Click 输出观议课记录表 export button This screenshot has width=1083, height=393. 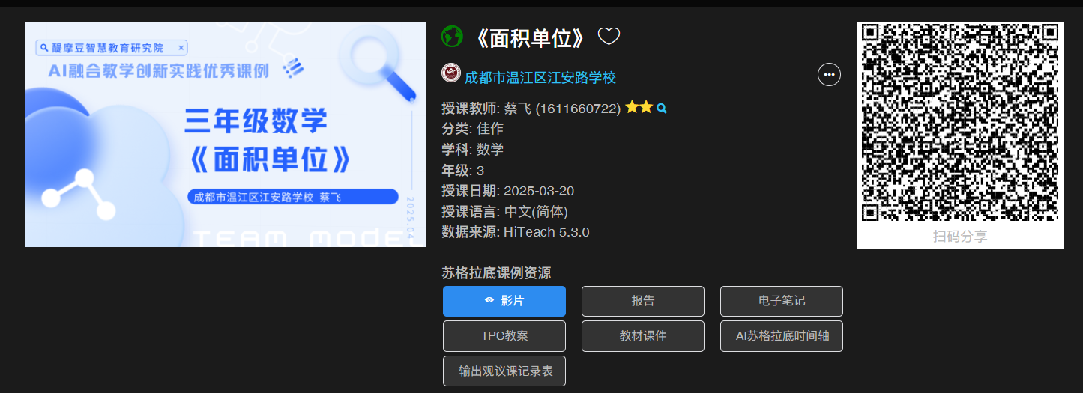click(504, 371)
